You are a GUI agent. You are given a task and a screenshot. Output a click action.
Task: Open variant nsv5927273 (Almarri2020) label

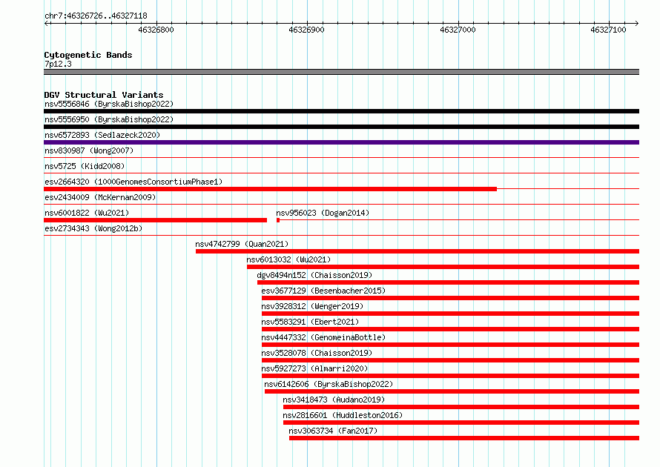click(314, 368)
